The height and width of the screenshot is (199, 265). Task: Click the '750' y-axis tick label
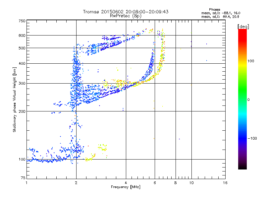[22, 21]
